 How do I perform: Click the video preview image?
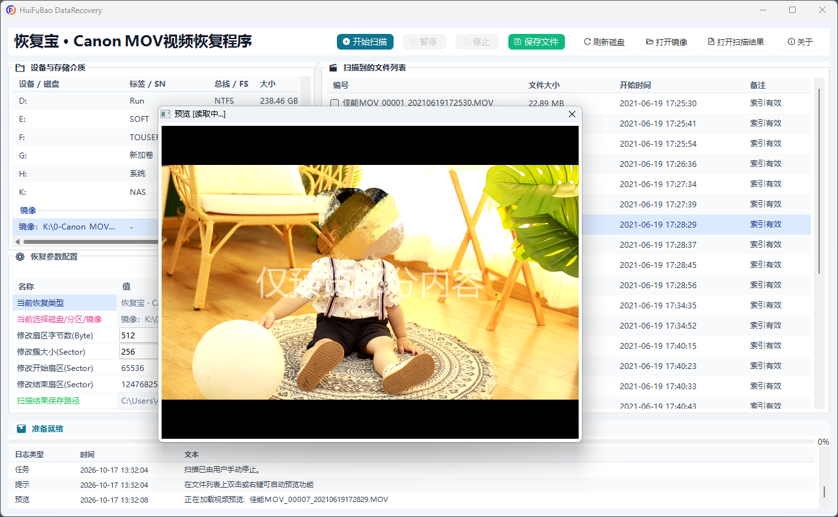[370, 282]
